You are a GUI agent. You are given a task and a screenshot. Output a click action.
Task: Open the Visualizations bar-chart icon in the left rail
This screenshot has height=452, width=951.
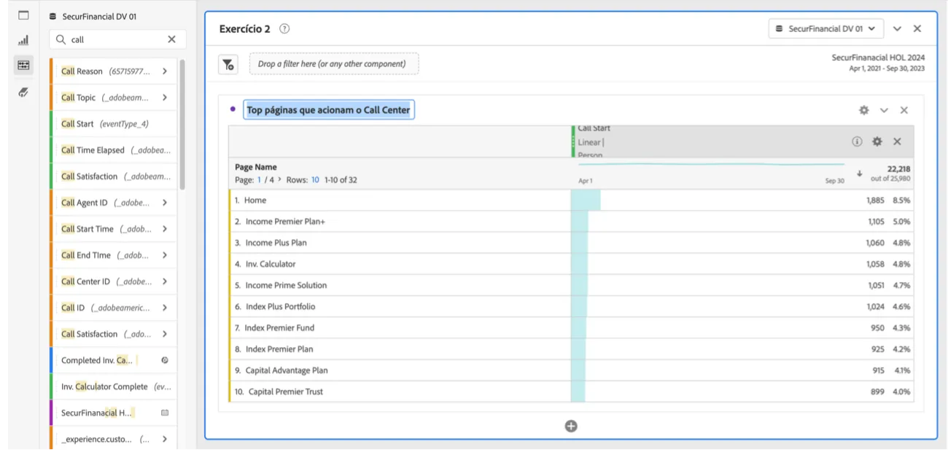pos(23,40)
